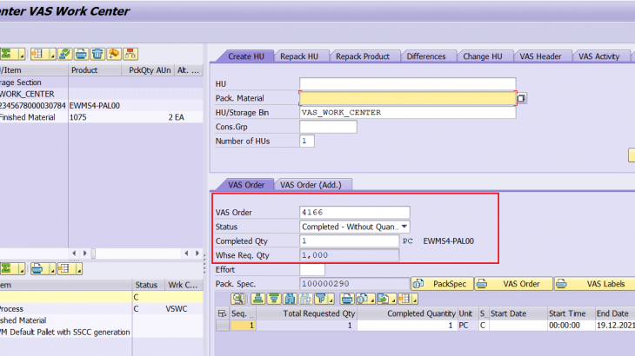Select the row selector for Seq. 1
635x356 pixels.
(222, 326)
